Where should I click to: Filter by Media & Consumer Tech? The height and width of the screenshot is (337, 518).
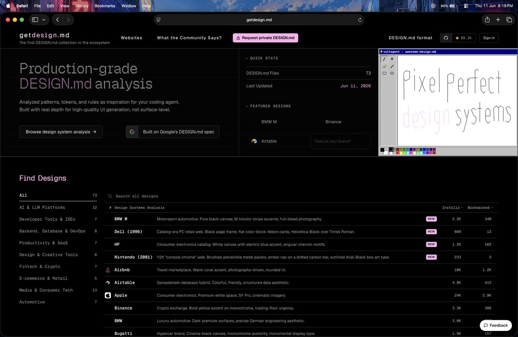(x=58, y=290)
